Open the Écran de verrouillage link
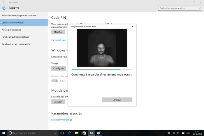The width and height of the screenshot is (204, 136). click(61, 120)
